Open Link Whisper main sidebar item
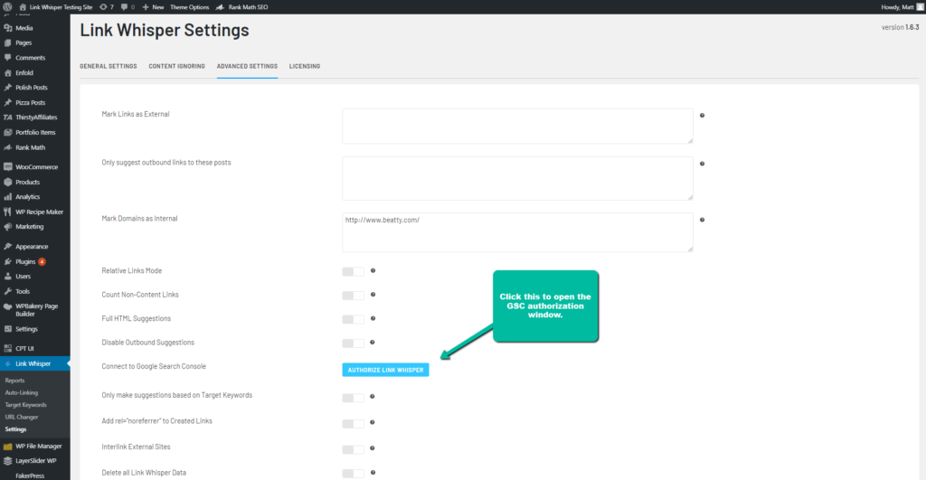Image resolution: width=926 pixels, height=480 pixels. coord(35,363)
